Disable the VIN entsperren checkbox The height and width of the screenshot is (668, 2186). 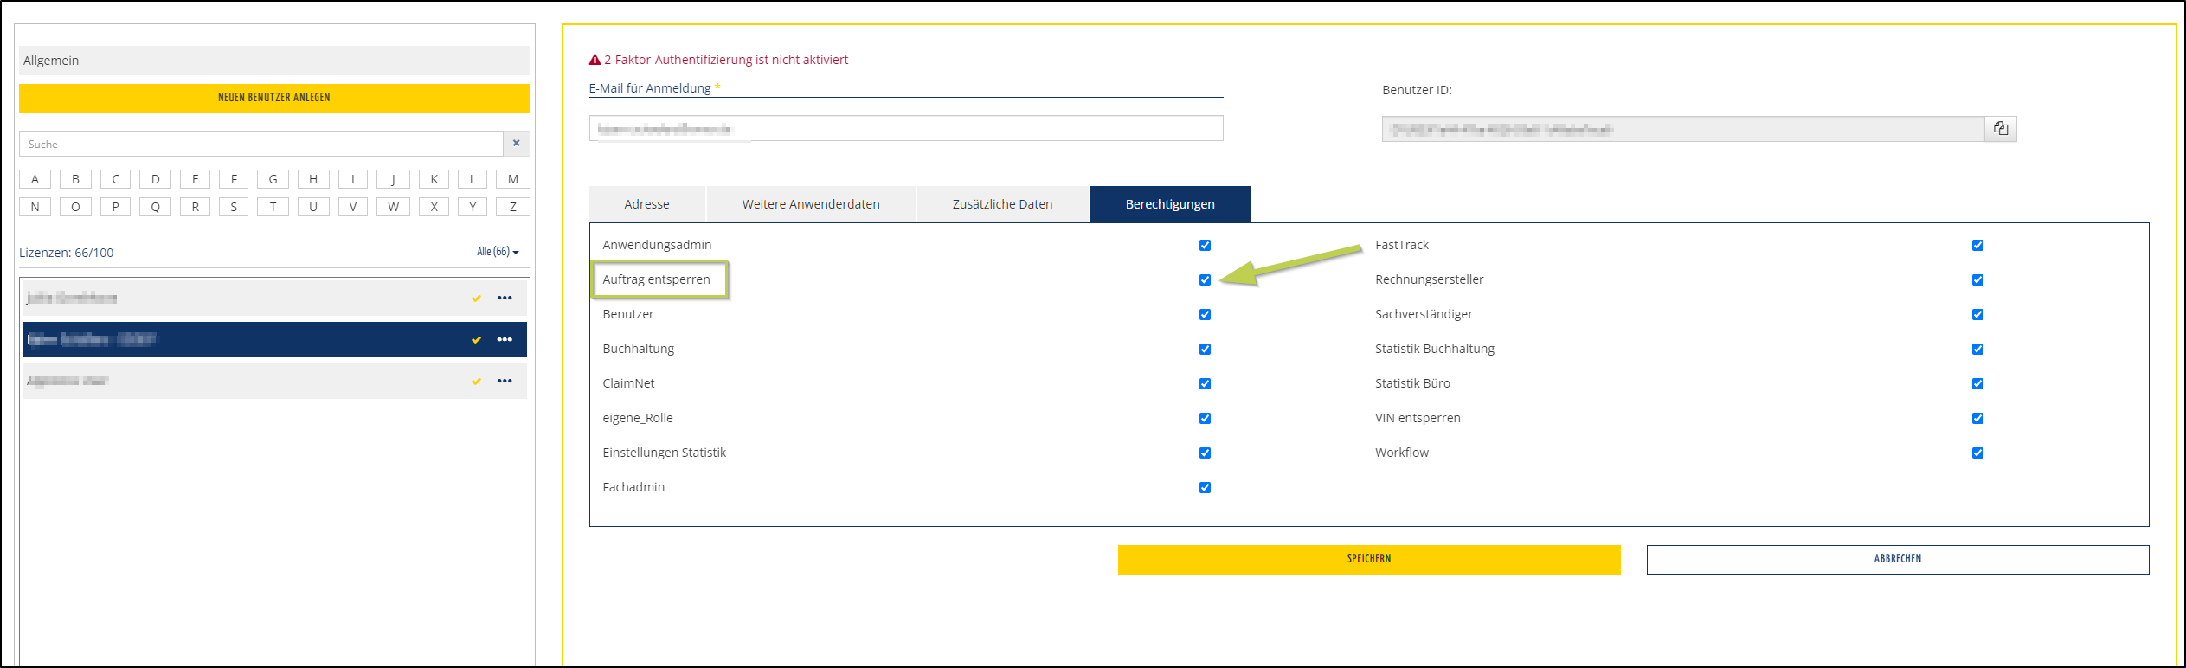(x=1977, y=419)
